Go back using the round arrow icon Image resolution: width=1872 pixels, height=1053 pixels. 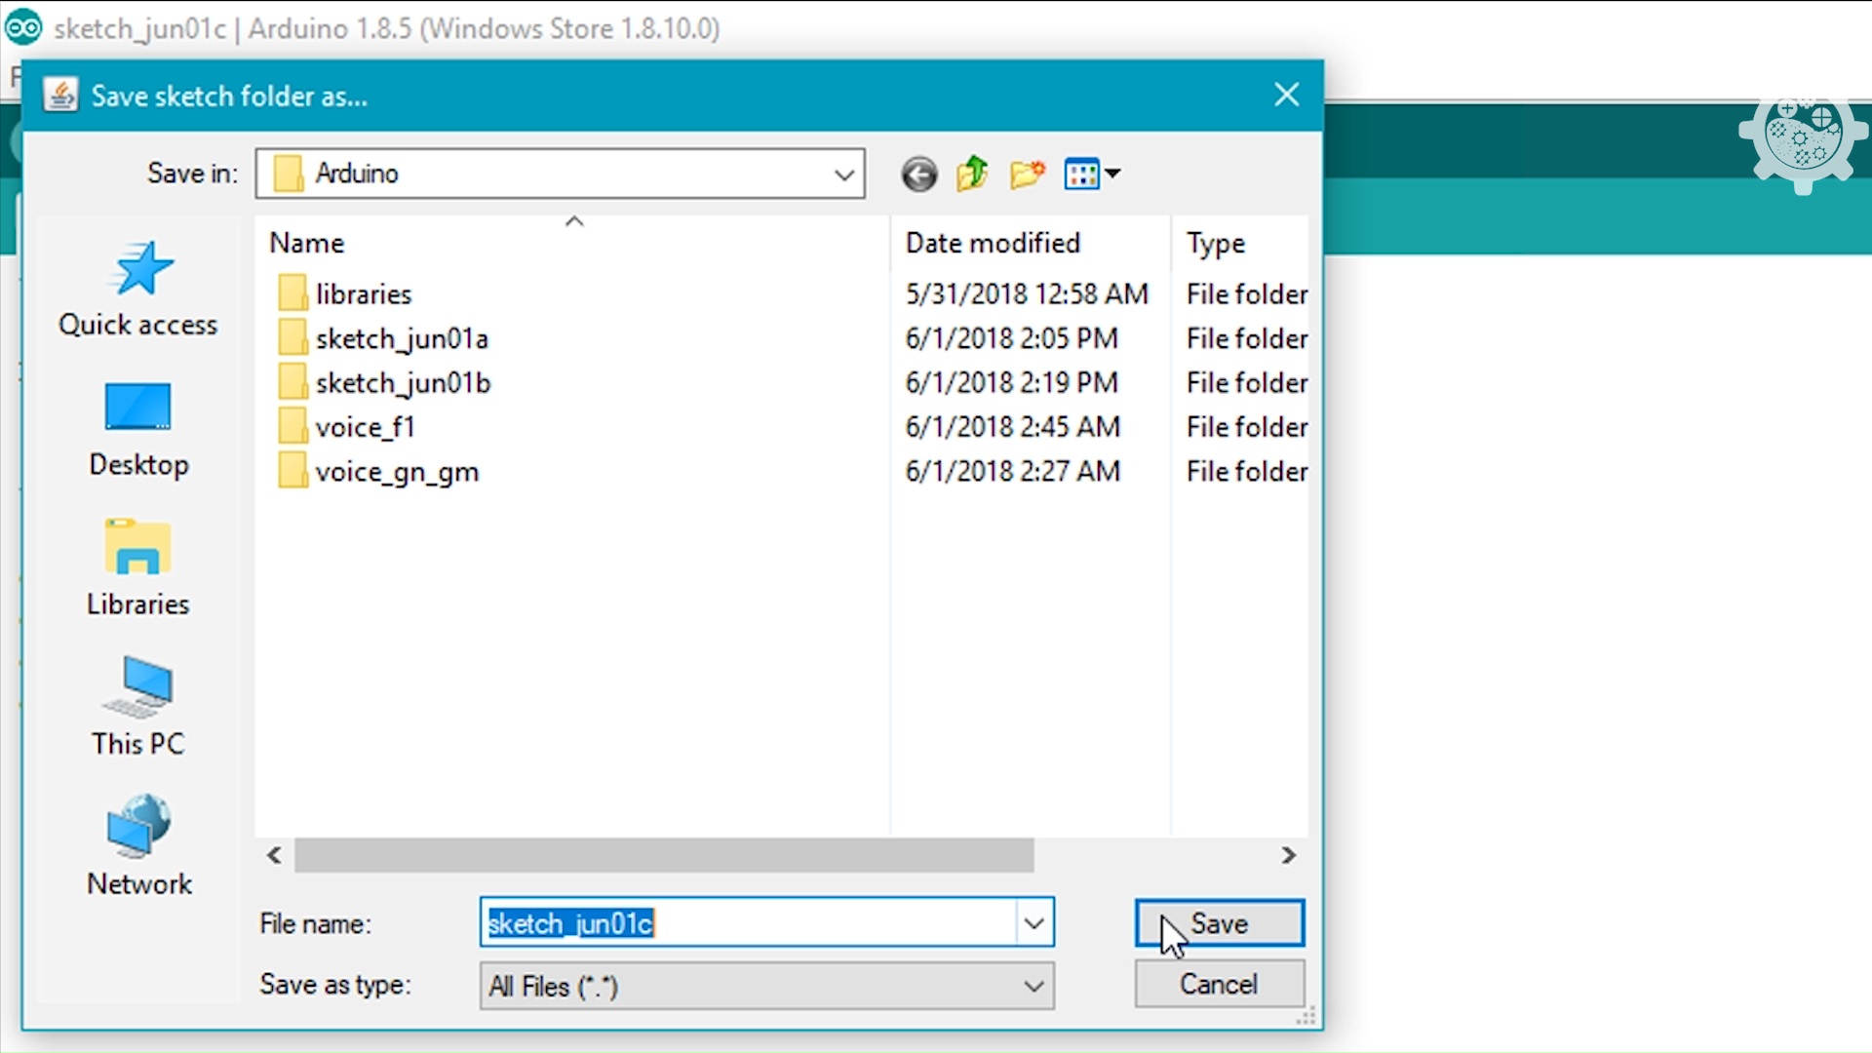tap(918, 175)
